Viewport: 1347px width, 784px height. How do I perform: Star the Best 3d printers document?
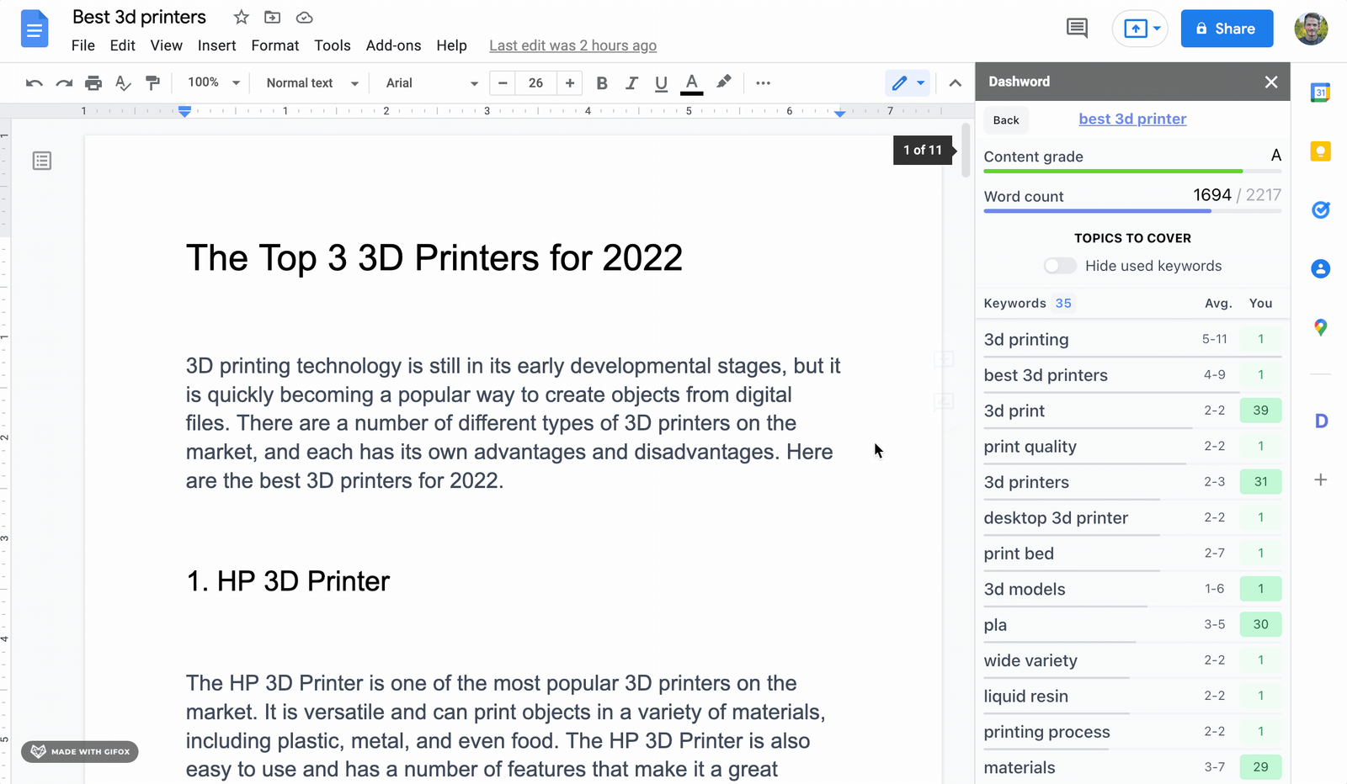click(242, 17)
